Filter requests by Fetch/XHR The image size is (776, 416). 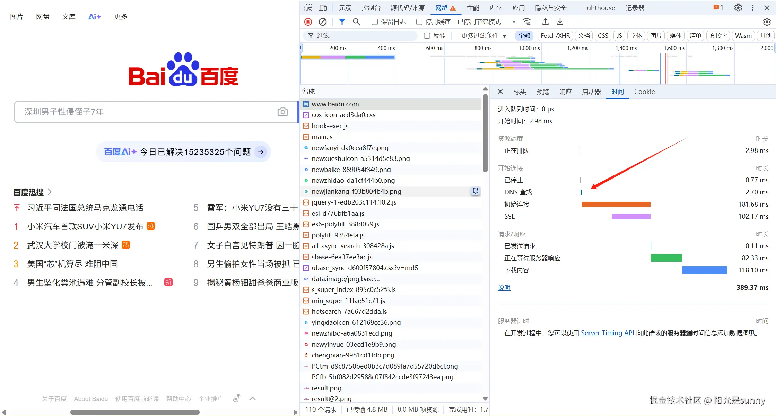pos(555,36)
